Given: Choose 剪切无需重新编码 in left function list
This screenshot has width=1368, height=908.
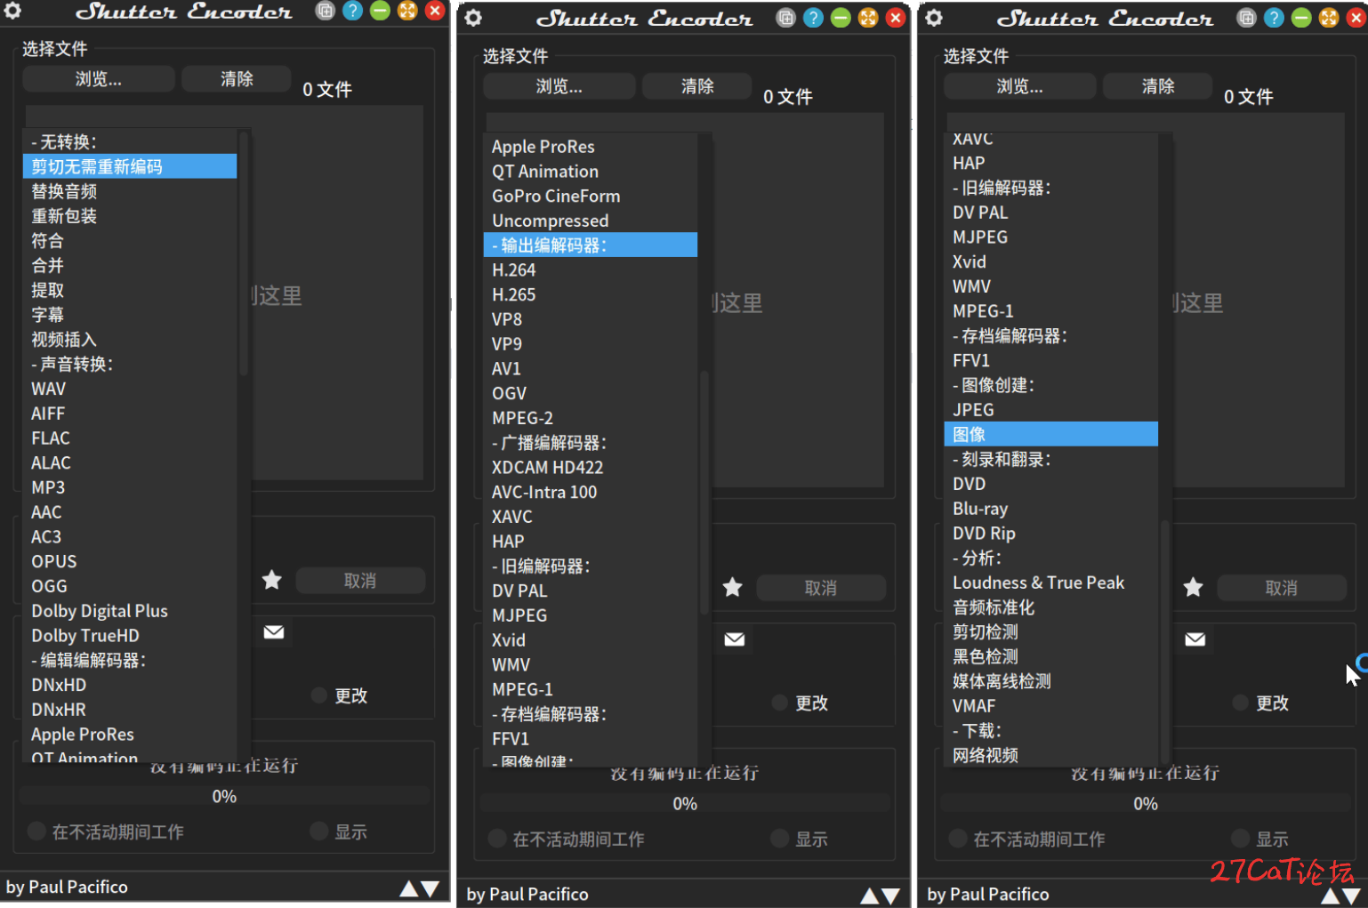Looking at the screenshot, I should (x=130, y=166).
